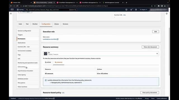Image resolution: width=179 pixels, height=100 pixels.
Task: Open the Unified Settings external link
Action: click(x=50, y=98)
